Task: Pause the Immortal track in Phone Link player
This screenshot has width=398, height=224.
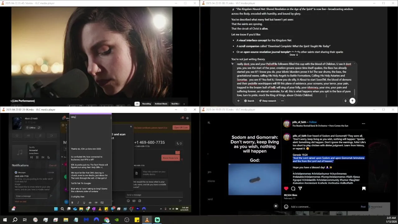Action: (37, 157)
